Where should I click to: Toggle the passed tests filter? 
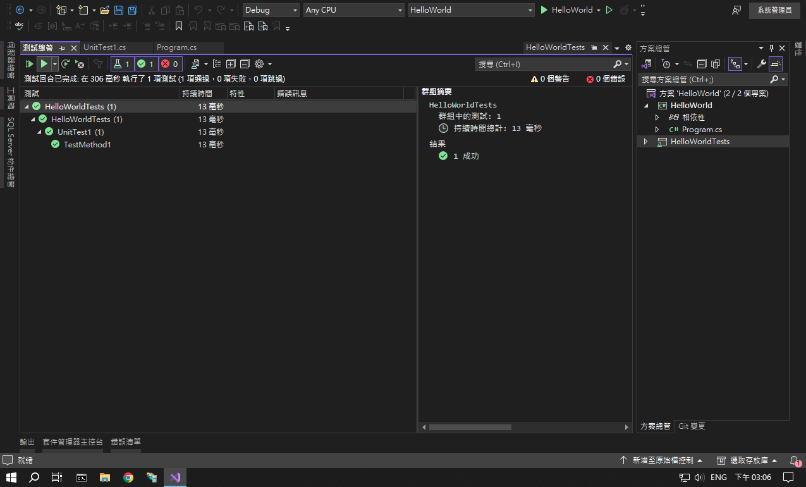click(x=146, y=64)
